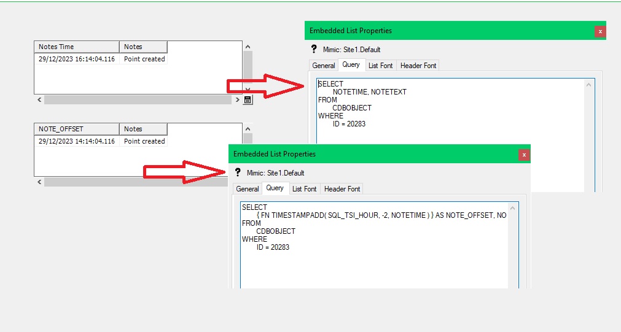
Task: Click the help question mark in the lower dialog
Action: click(238, 172)
